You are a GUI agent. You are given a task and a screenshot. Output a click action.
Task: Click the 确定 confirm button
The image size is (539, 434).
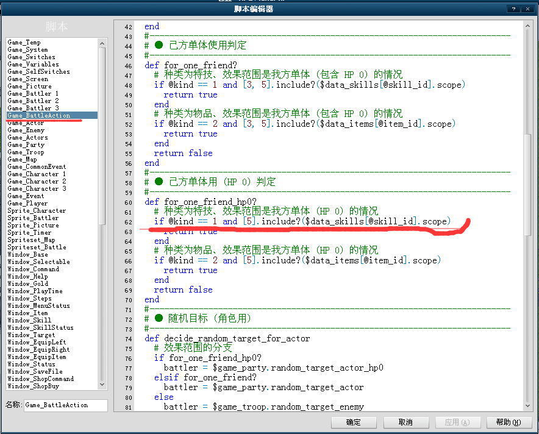click(x=354, y=422)
